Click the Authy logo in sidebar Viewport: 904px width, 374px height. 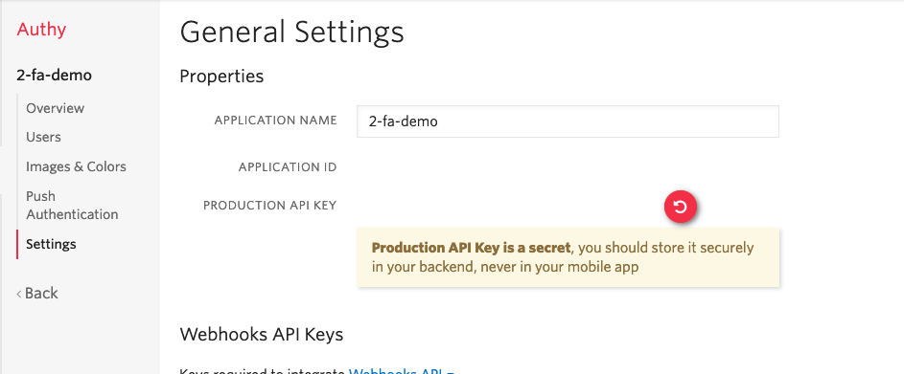pos(41,30)
